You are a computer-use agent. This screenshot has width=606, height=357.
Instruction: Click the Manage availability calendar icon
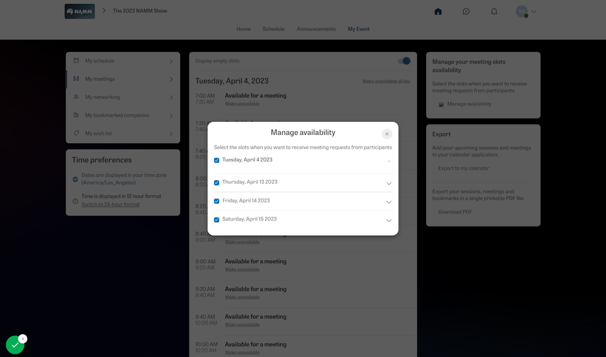pos(441,104)
